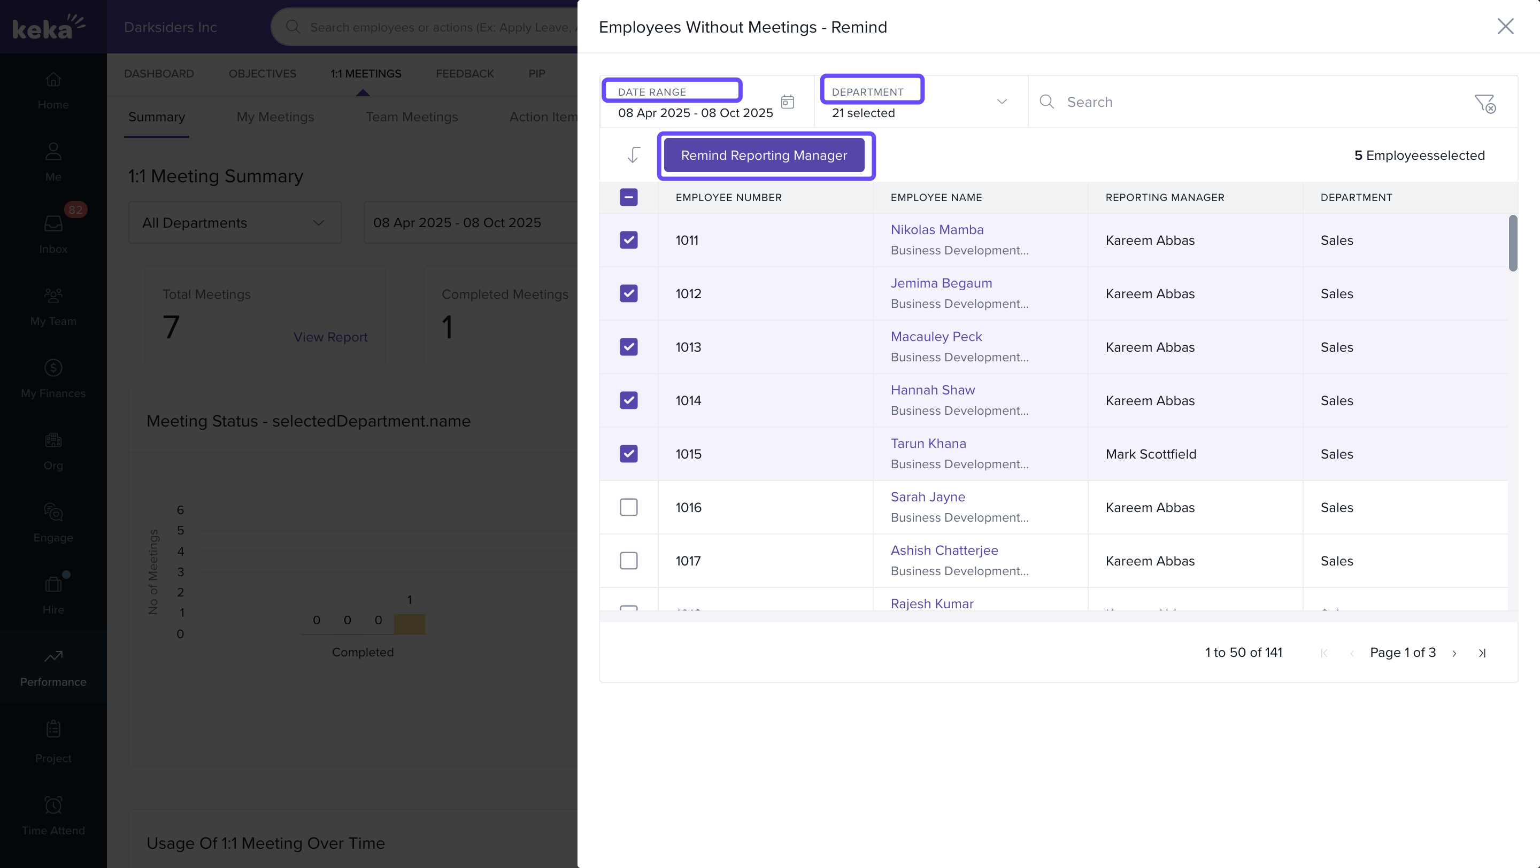This screenshot has width=1540, height=868.
Task: Open the My Meetings sub-tab
Action: coord(275,117)
